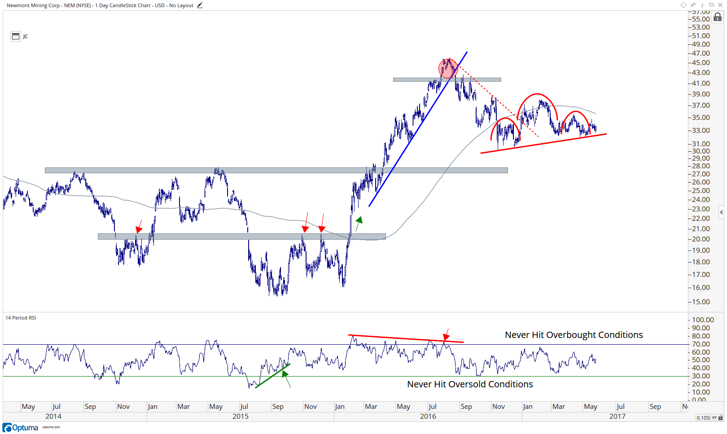Toggle the price scale padlock icon

(718, 17)
